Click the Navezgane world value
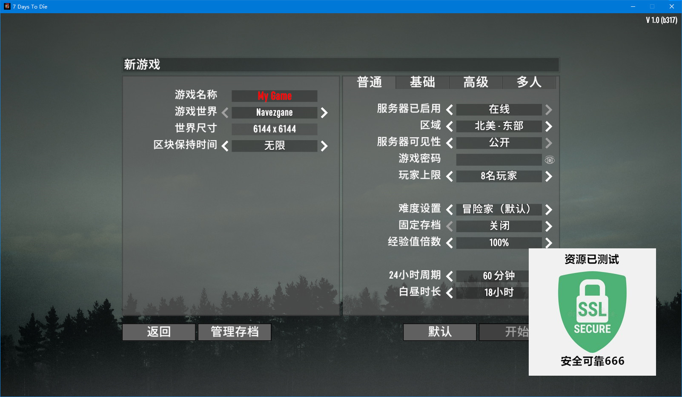This screenshot has height=397, width=682. [x=275, y=112]
